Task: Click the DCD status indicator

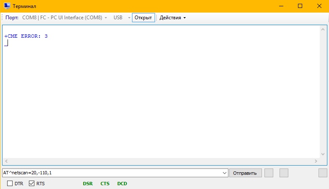Action: tap(122, 184)
